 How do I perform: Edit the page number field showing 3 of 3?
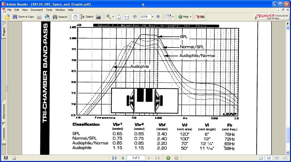136,158
